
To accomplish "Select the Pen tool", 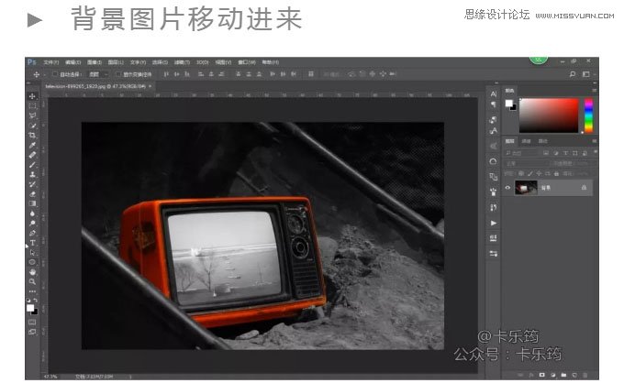I will click(x=33, y=233).
